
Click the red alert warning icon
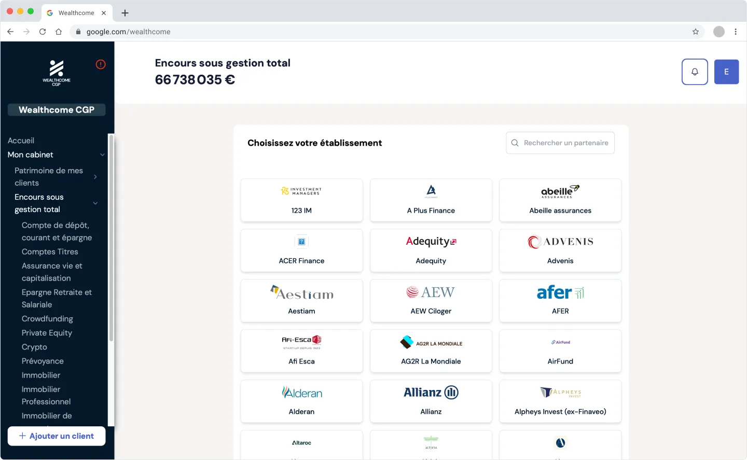[101, 64]
